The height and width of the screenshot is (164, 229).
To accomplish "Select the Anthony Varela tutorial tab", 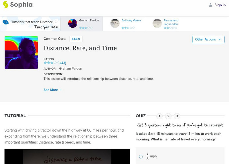I will click(x=124, y=24).
